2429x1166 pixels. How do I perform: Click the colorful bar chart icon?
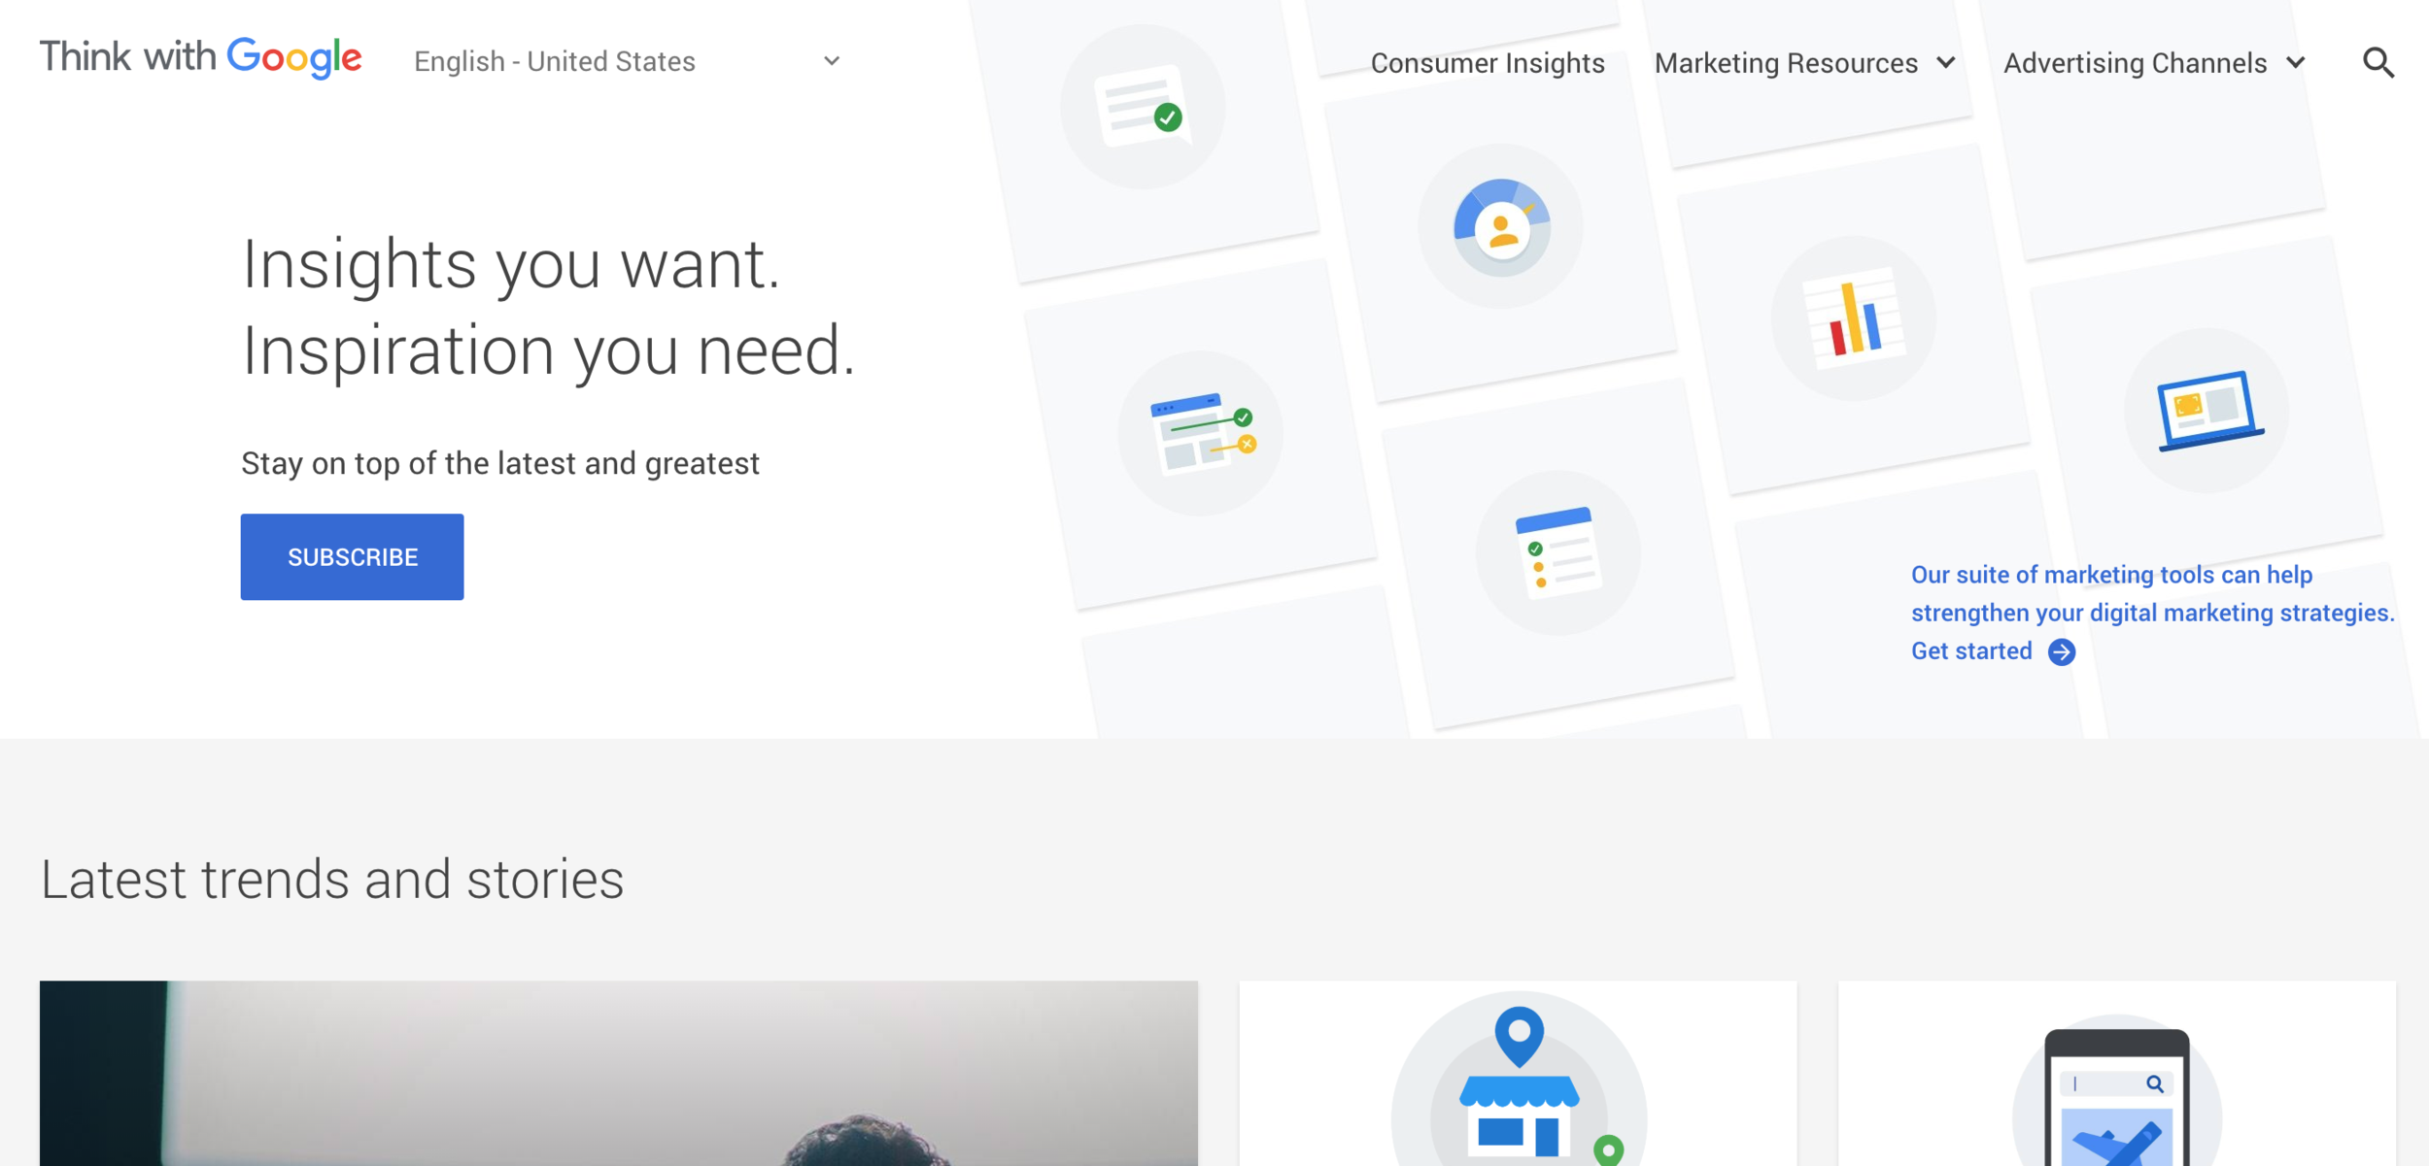[x=1853, y=317]
